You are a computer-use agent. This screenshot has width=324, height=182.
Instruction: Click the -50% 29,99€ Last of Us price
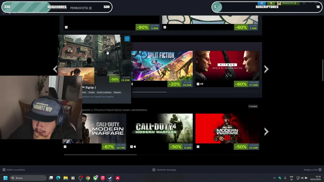(x=120, y=79)
